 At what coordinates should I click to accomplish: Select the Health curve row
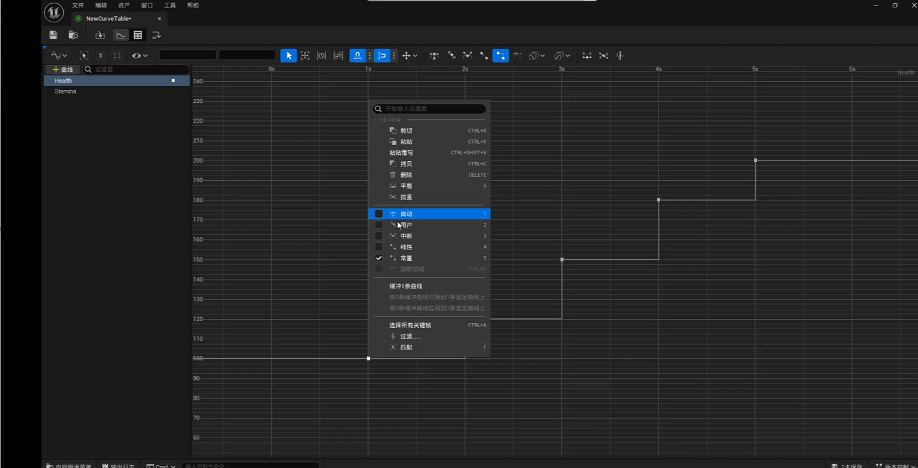tap(117, 81)
